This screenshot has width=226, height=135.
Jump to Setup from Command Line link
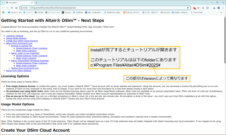19,43
